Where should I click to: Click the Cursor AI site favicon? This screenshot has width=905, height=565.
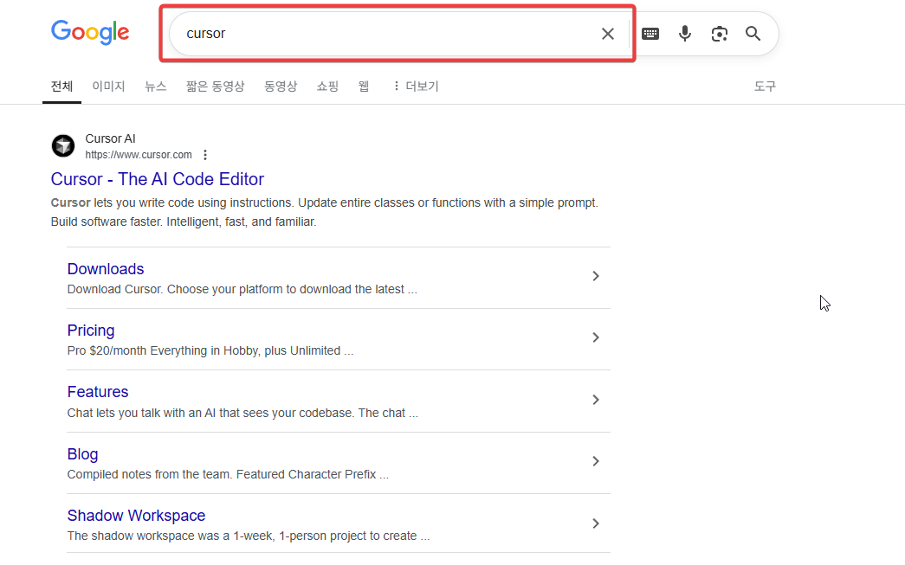pyautogui.click(x=63, y=146)
